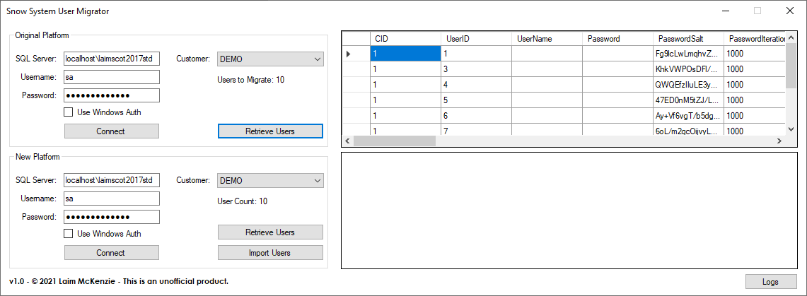The image size is (807, 296).
Task: Select the row indicator arrow of first row
Action: coord(348,54)
